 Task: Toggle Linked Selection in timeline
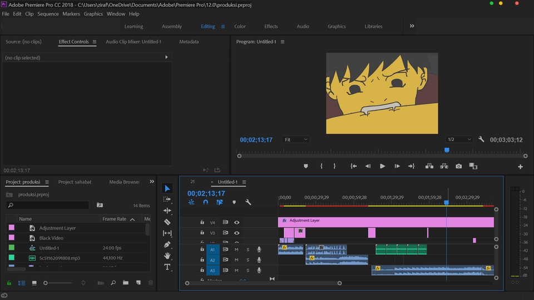(220, 202)
